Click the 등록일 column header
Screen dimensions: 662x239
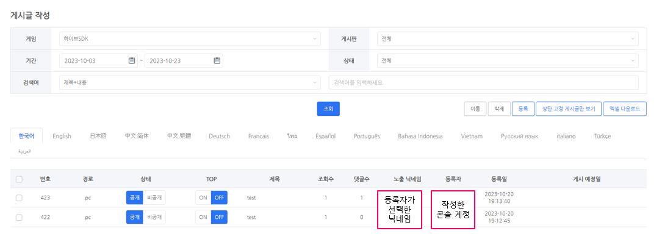pyautogui.click(x=499, y=179)
